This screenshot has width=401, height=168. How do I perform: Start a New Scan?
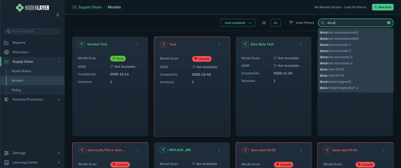[x=383, y=7]
